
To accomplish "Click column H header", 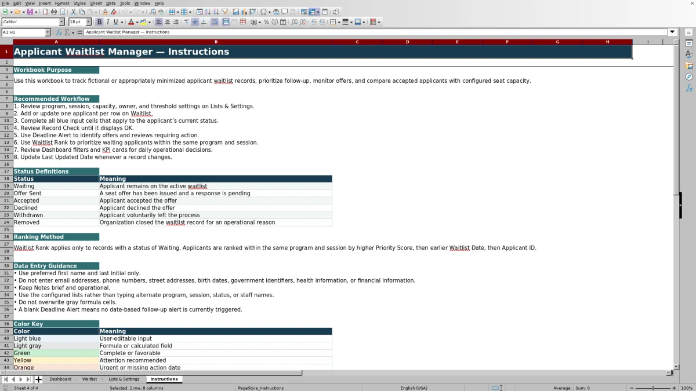I will (x=607, y=42).
